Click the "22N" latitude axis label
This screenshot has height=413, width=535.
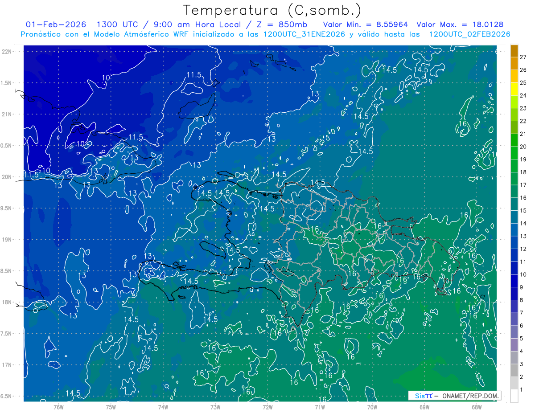point(7,51)
